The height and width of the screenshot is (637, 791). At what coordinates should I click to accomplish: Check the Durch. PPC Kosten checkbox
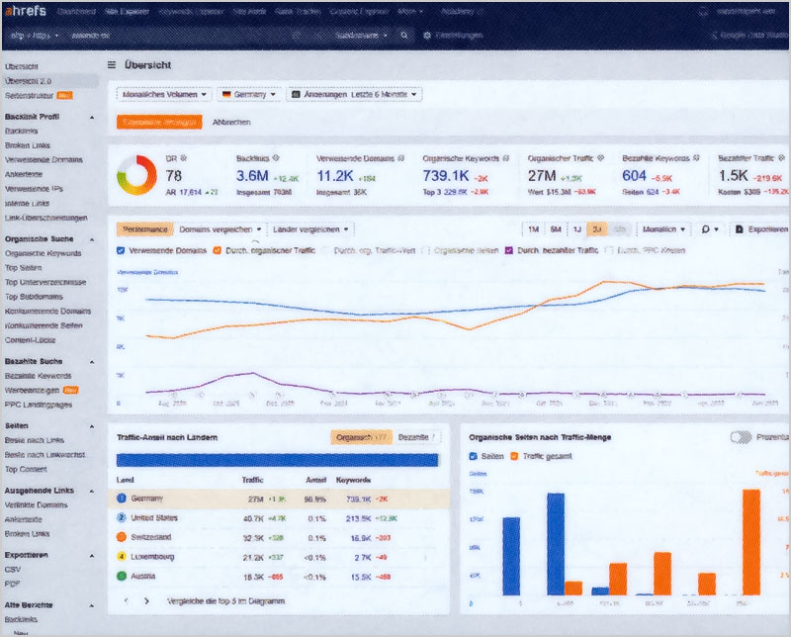tap(609, 250)
